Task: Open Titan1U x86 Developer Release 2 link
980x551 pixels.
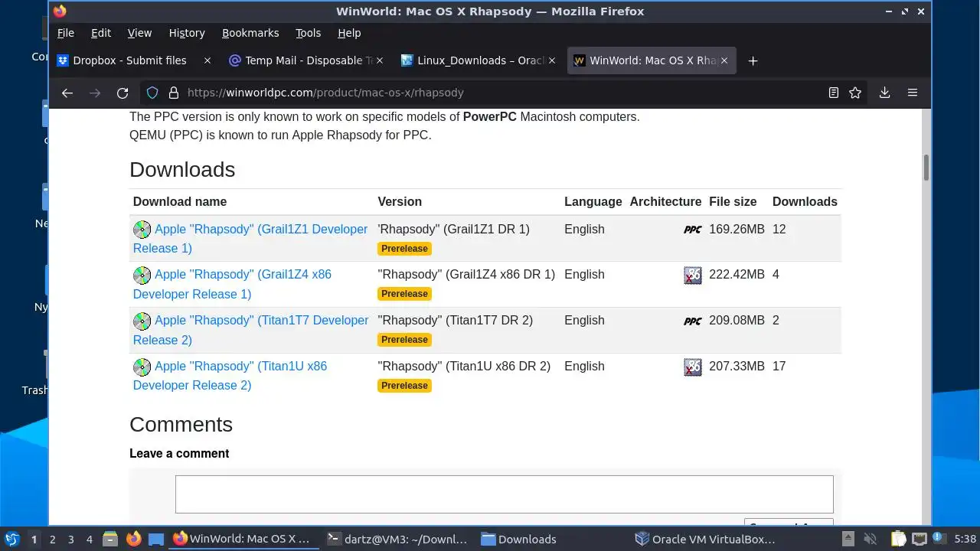Action: pyautogui.click(x=230, y=376)
